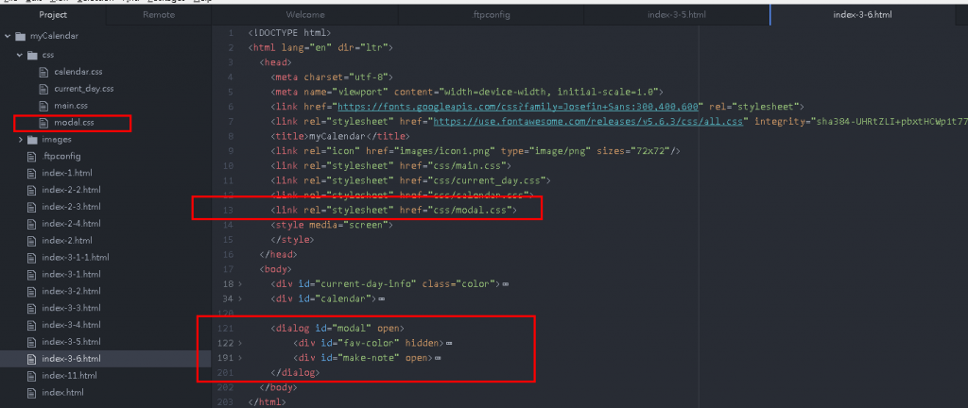Open index-2-4.html in the tree
968x408 pixels.
click(x=71, y=224)
